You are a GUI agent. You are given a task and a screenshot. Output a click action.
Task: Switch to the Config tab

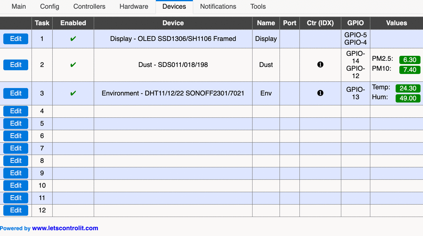(x=50, y=7)
